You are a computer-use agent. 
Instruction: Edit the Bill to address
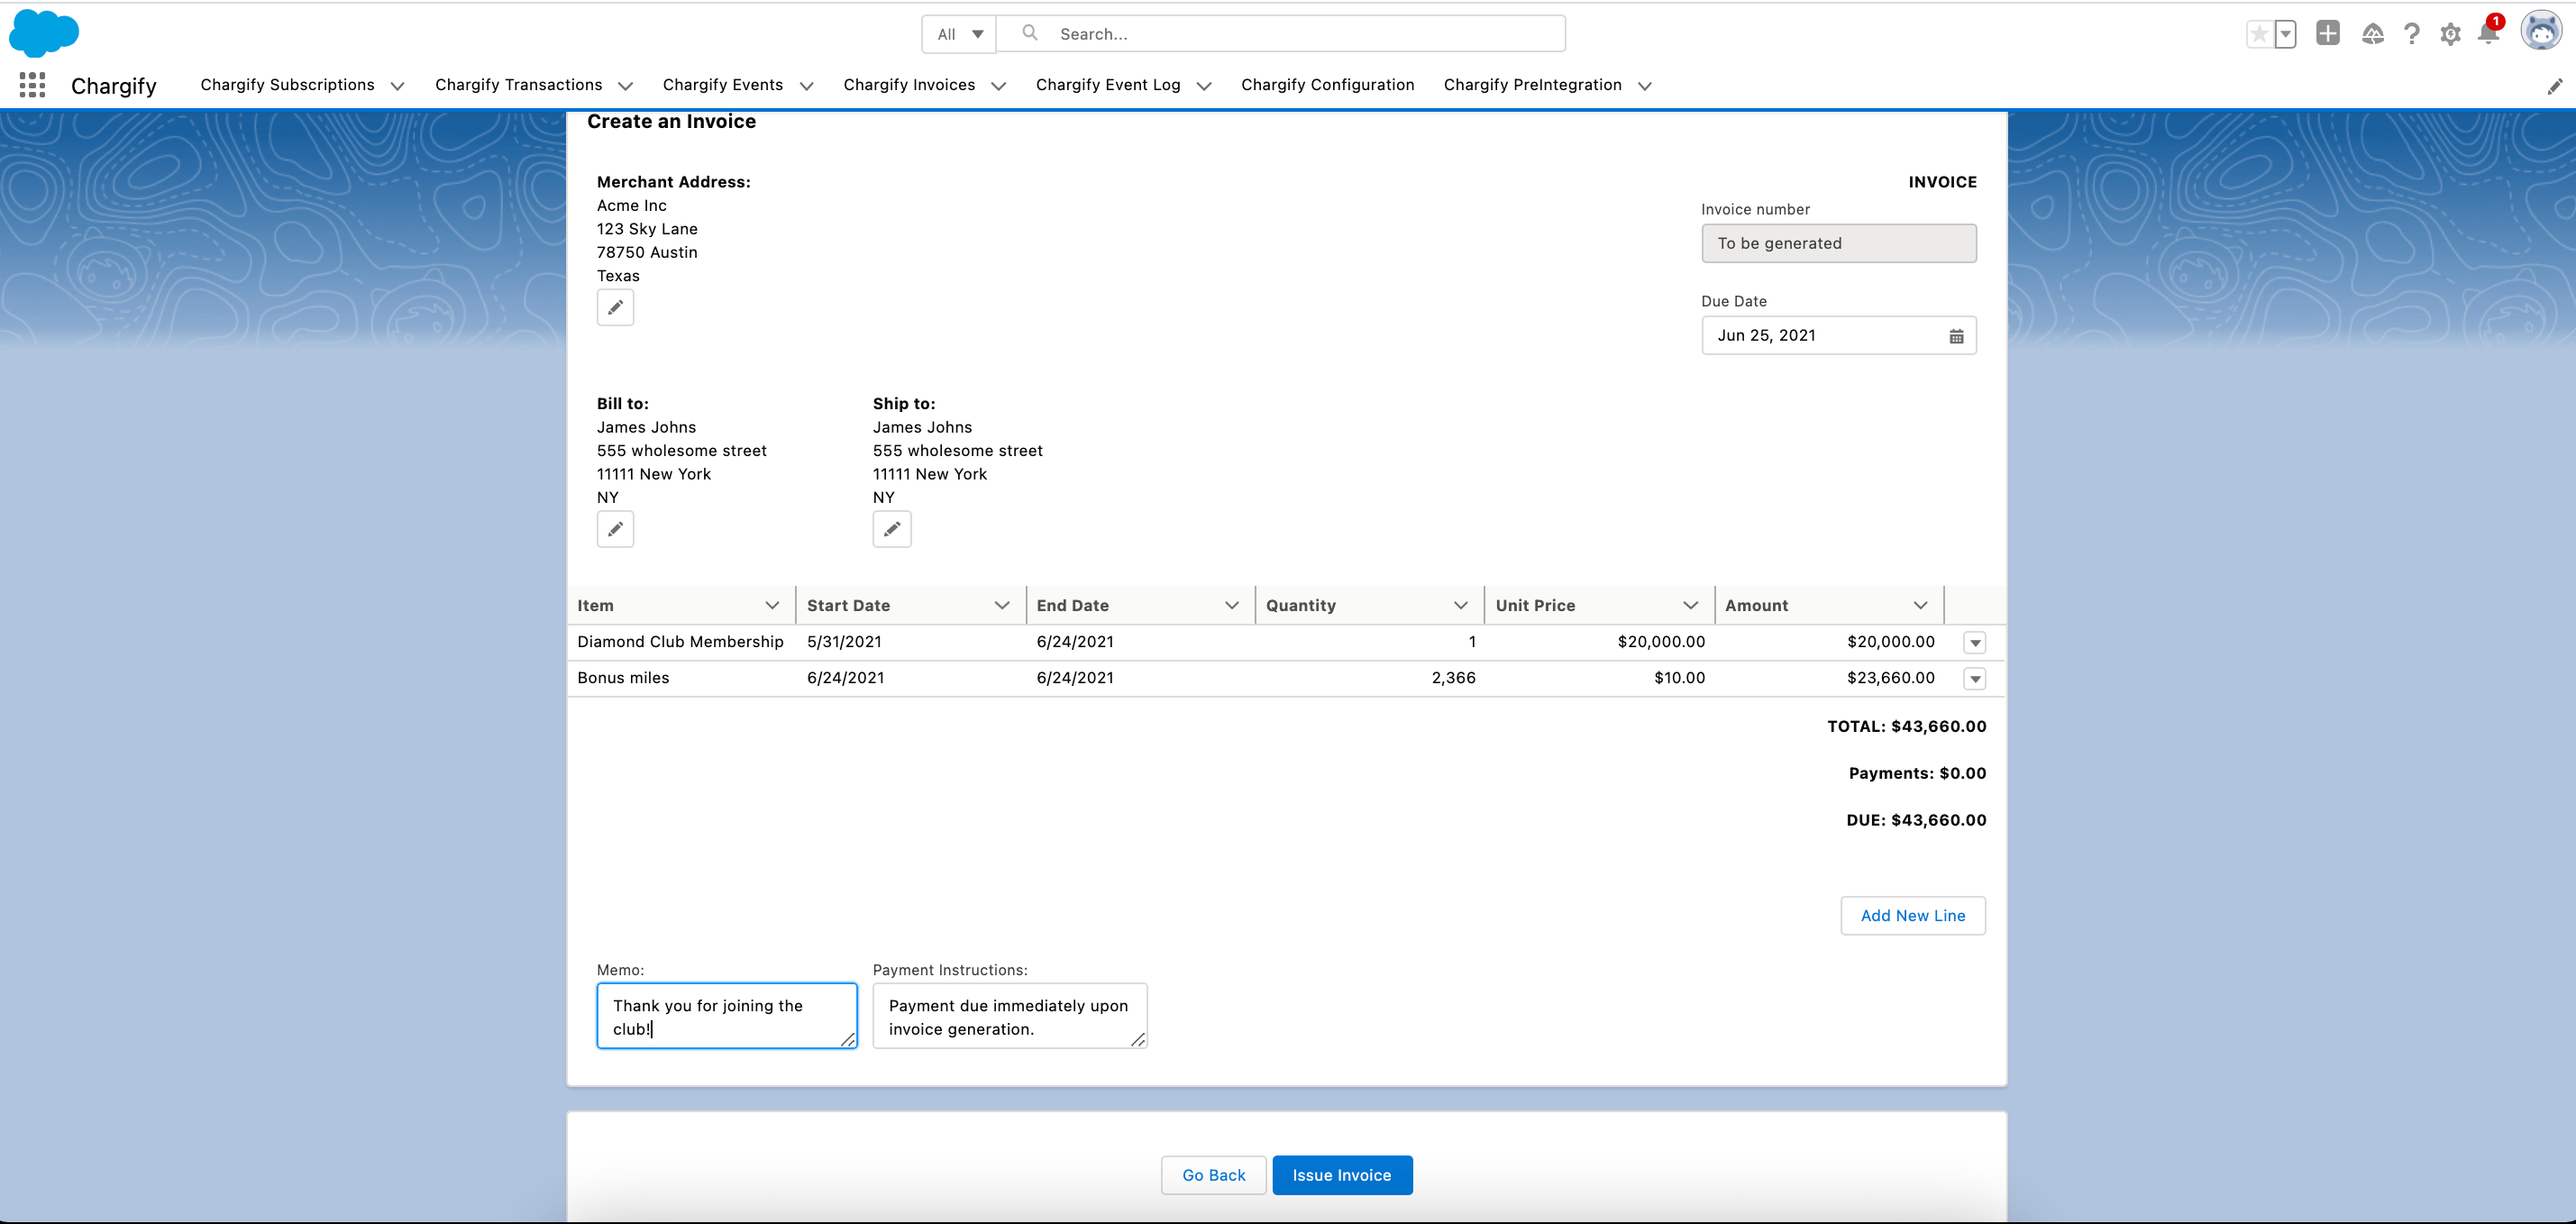pos(615,529)
